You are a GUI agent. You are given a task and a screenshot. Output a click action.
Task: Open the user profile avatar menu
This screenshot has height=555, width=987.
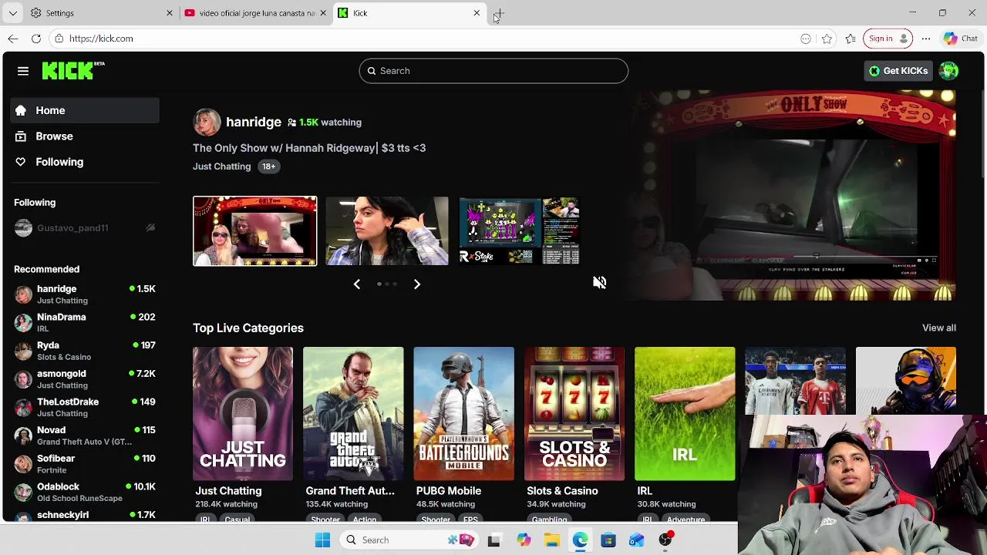click(x=948, y=71)
